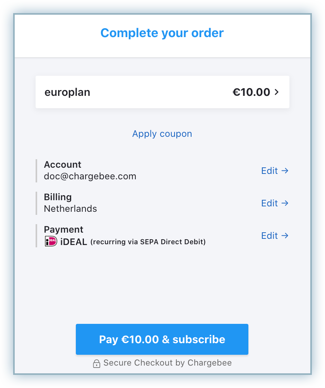
Task: Click the arrow icon next to Billing Edit
Action: click(285, 203)
